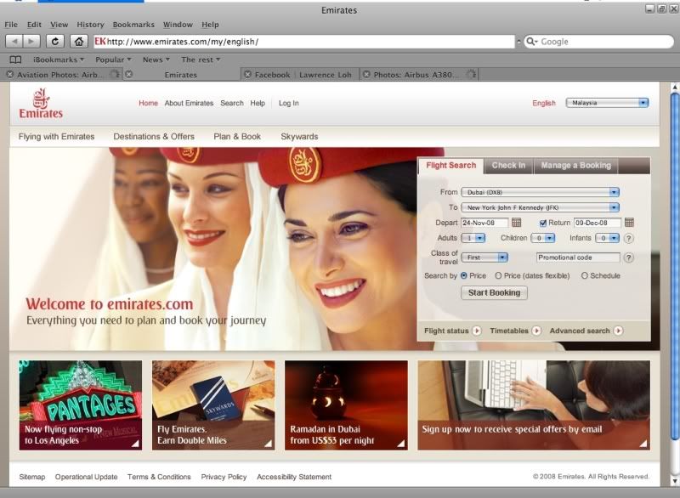680x498 pixels.
Task: Click the Privacy Policy footer link
Action: [x=224, y=477]
